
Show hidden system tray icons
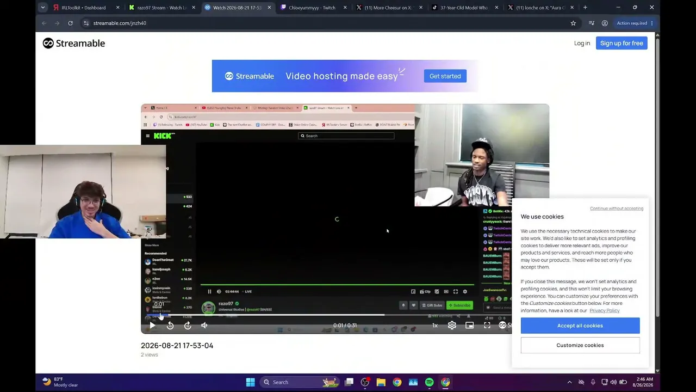pyautogui.click(x=569, y=382)
